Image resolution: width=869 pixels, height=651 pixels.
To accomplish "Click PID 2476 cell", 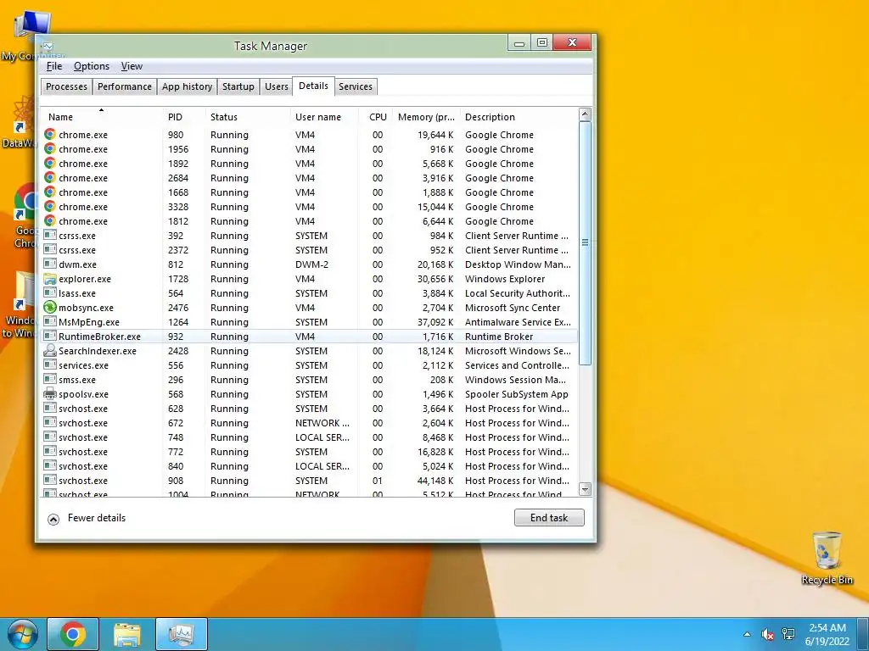I will pyautogui.click(x=178, y=308).
